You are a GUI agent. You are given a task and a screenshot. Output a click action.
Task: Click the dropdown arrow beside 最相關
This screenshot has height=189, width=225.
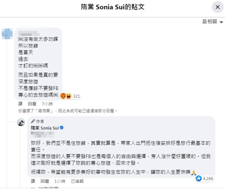point(221,22)
